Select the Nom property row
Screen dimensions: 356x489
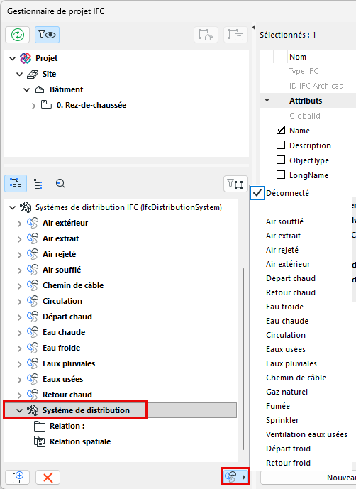click(x=307, y=57)
